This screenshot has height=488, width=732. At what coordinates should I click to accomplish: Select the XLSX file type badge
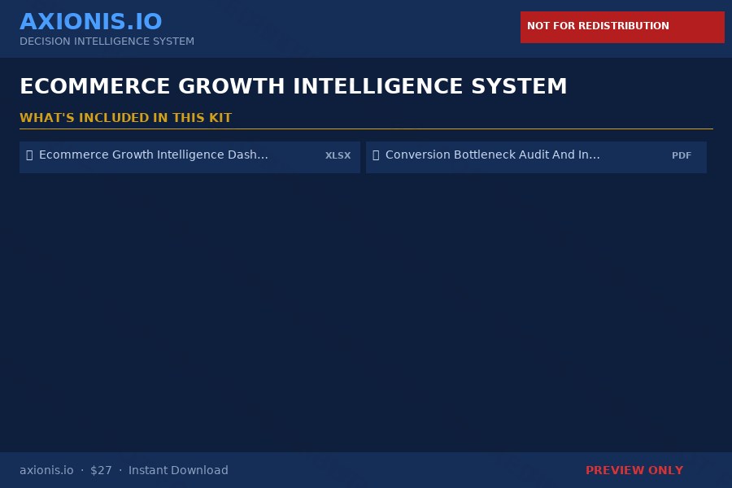tap(338, 155)
